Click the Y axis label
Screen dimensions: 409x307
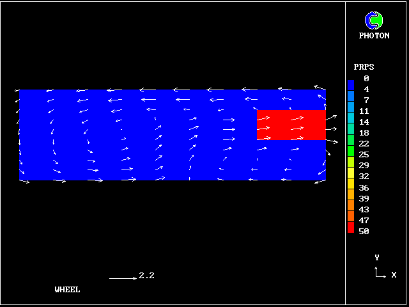[x=377, y=258]
